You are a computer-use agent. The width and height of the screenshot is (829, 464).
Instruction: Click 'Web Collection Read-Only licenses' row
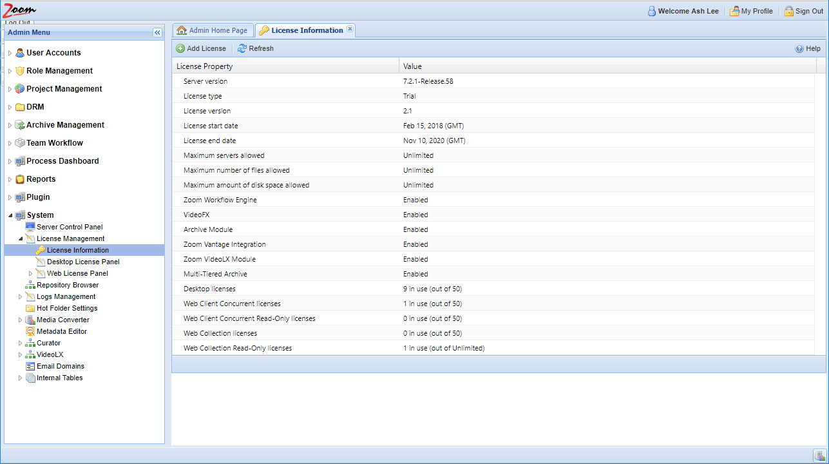point(493,348)
